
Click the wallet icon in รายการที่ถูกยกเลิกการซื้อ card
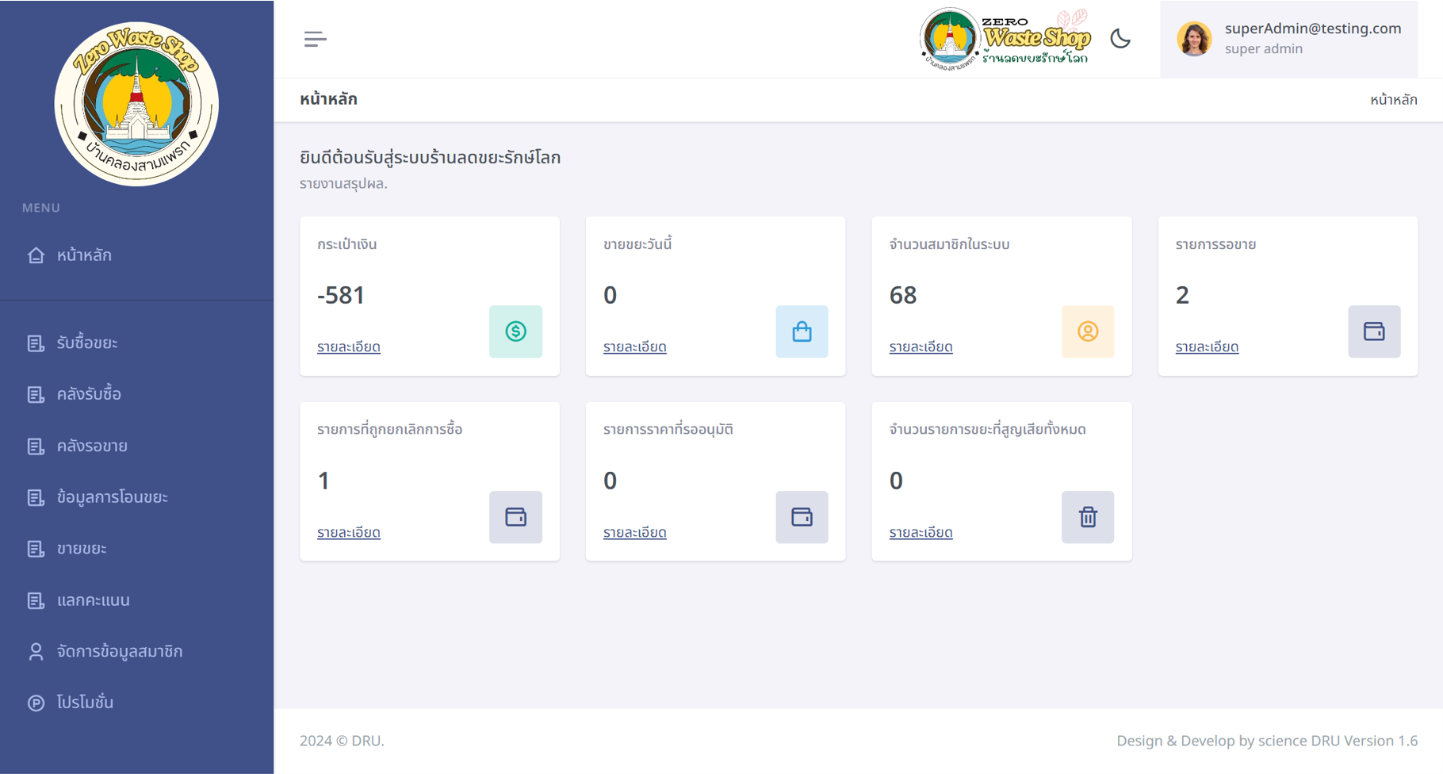click(515, 517)
